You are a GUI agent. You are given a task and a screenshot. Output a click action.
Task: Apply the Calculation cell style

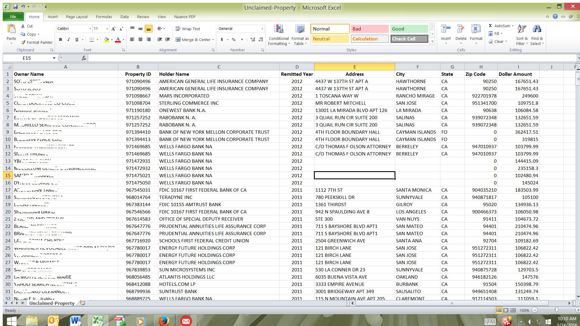pyautogui.click(x=370, y=39)
